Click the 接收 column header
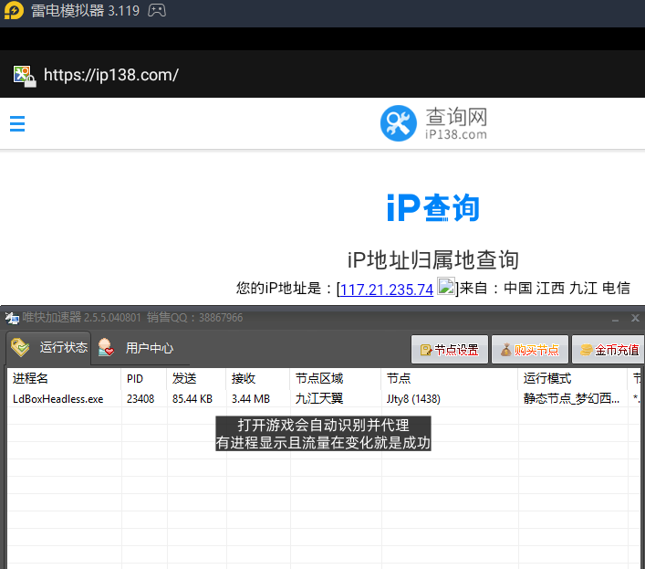The width and height of the screenshot is (645, 569). 258,378
